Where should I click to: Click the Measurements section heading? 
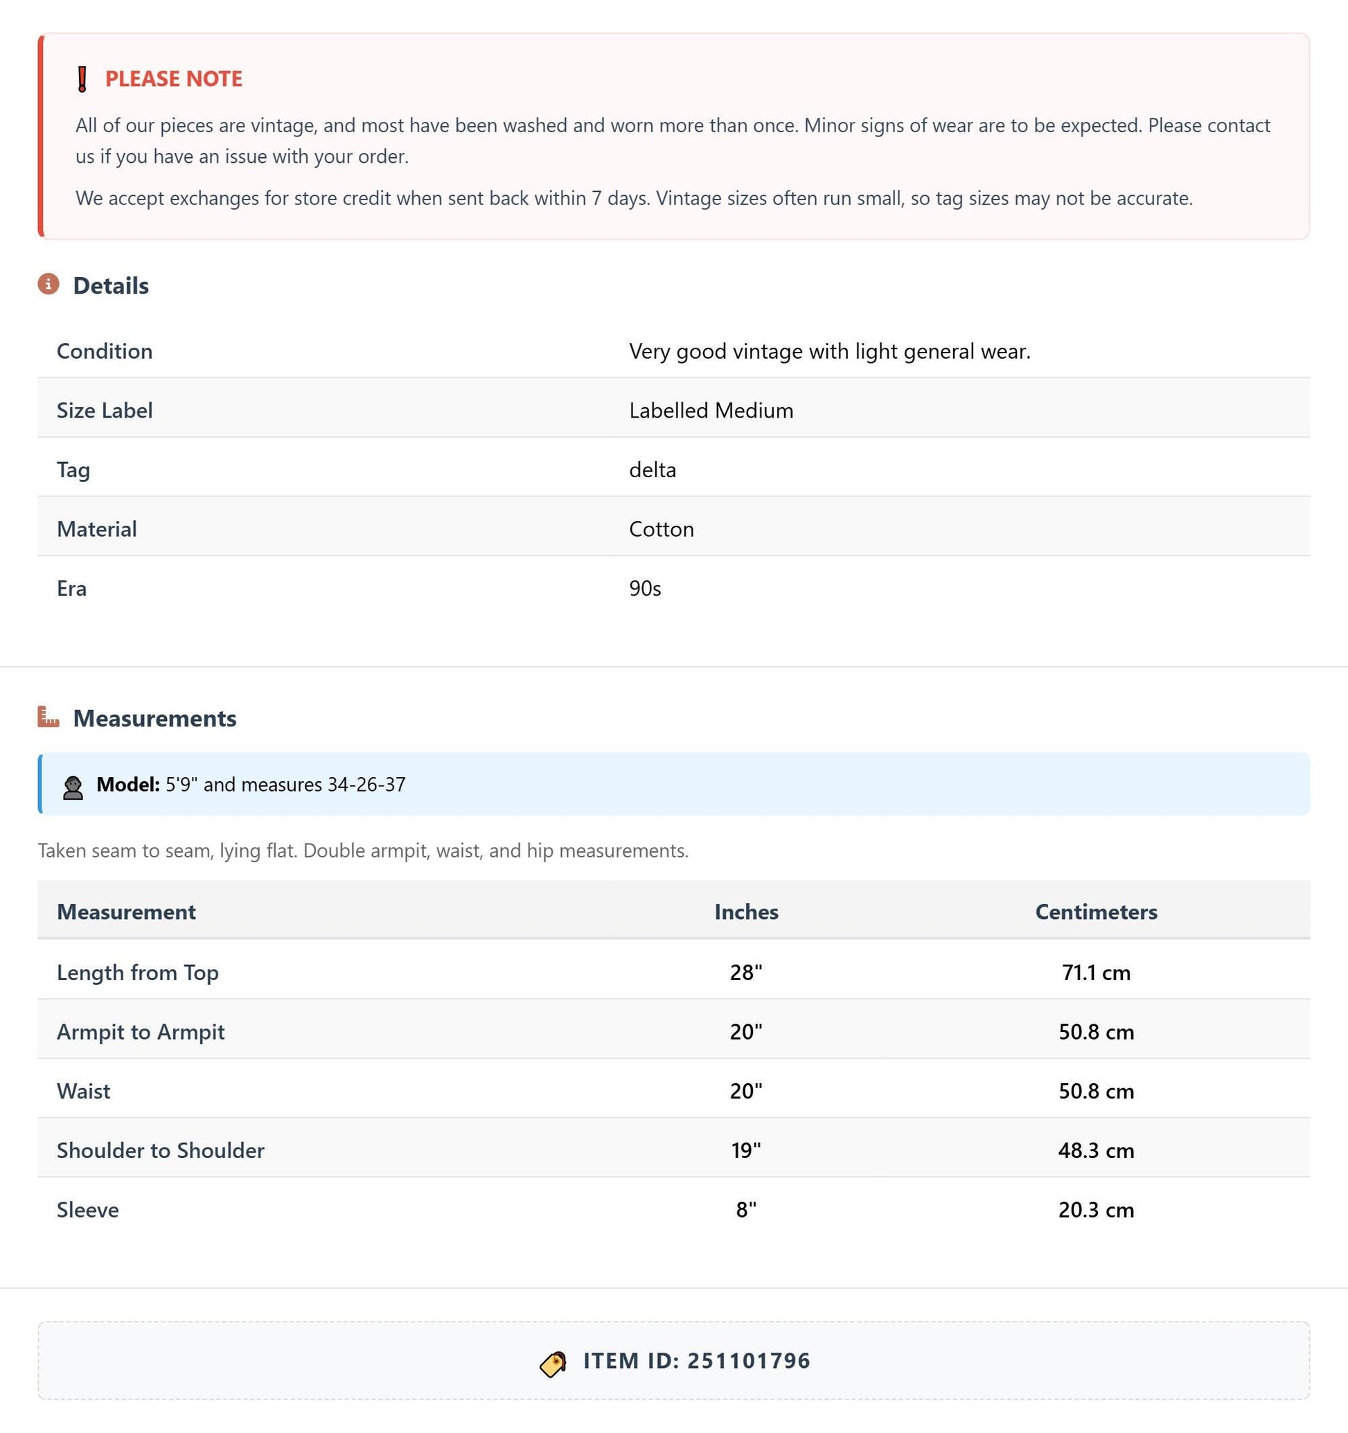pyautogui.click(x=155, y=718)
